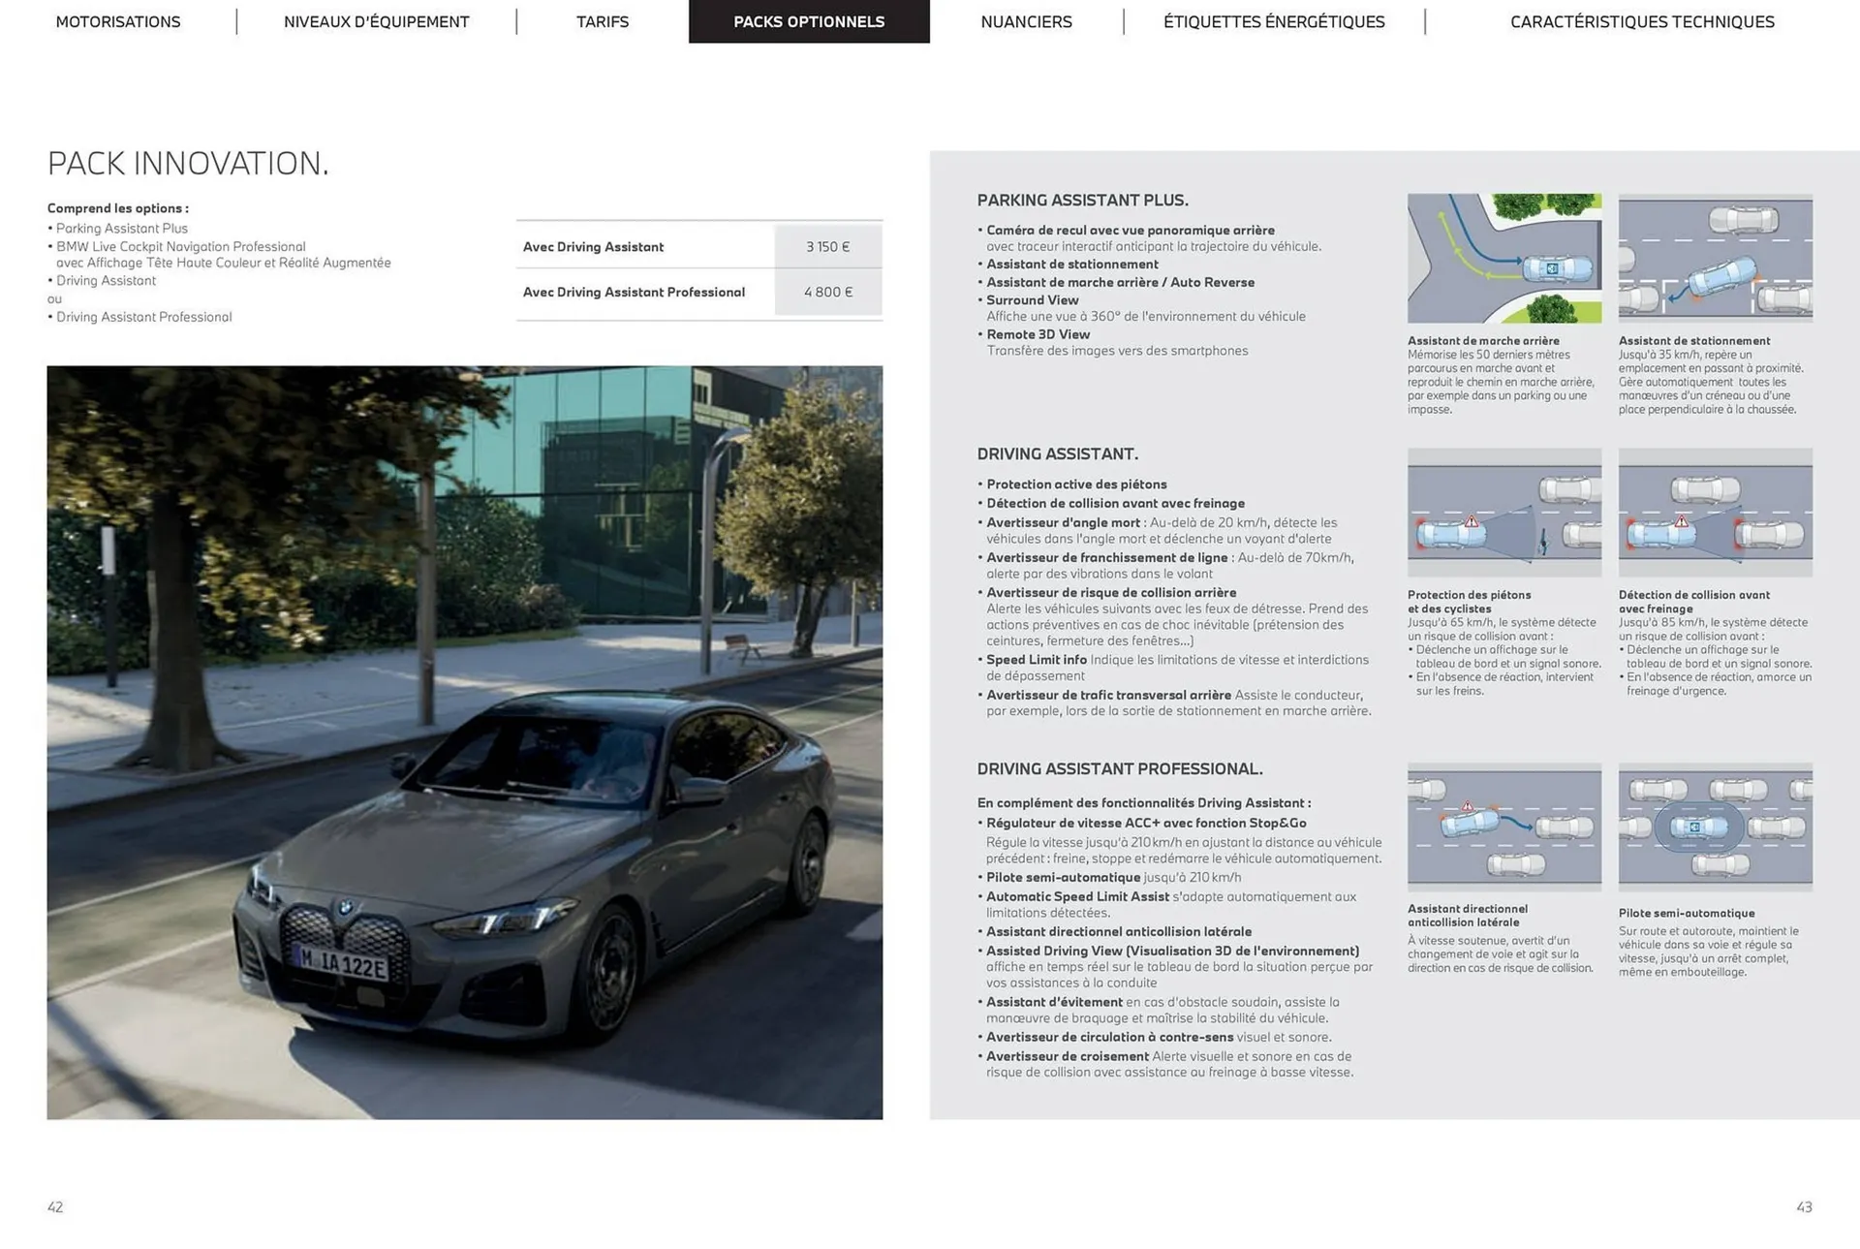Click the Assistant de stationnement diagram
1860x1249 pixels.
click(1716, 257)
